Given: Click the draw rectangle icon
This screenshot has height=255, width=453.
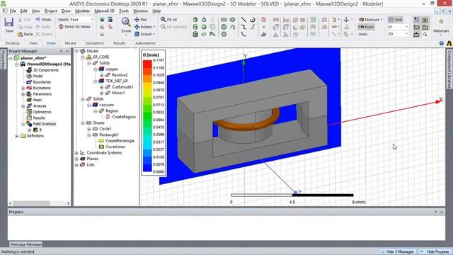Looking at the screenshot, I should click(224, 20).
